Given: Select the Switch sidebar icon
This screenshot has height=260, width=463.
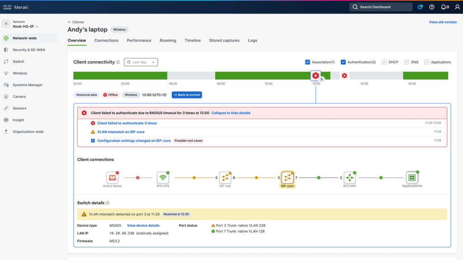Looking at the screenshot, I should tap(5, 61).
